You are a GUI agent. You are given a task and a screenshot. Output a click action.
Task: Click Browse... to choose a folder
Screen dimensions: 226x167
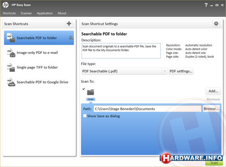[211, 109]
